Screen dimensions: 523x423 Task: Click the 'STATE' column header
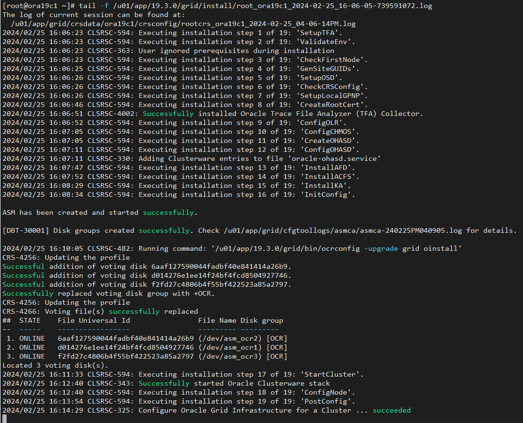30,321
